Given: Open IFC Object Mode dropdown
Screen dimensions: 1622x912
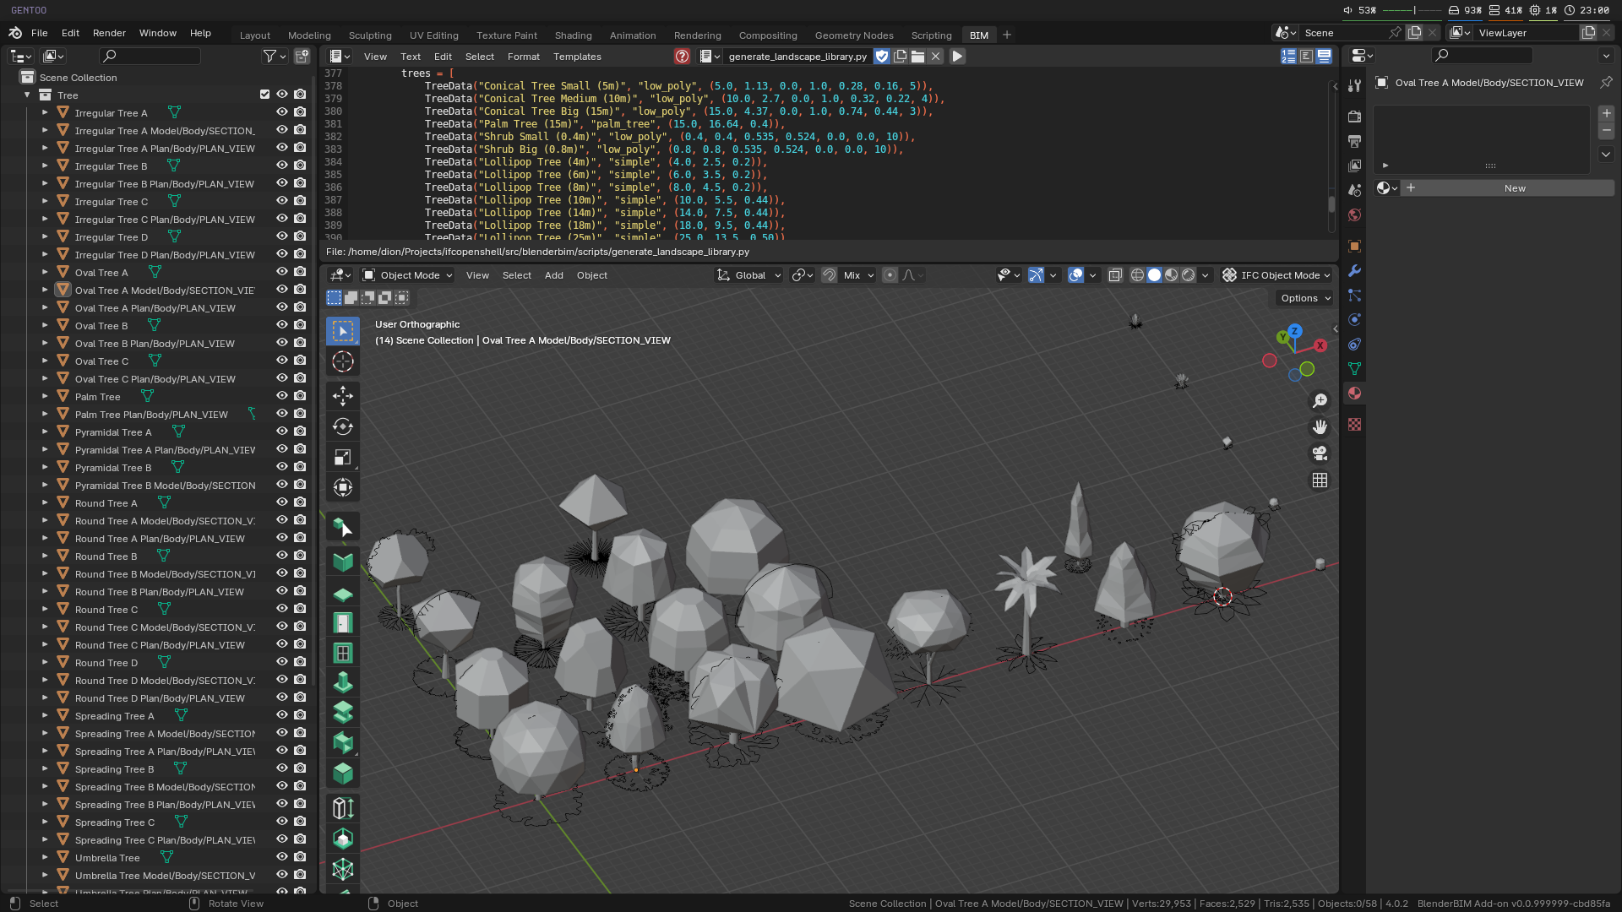Looking at the screenshot, I should 1276,275.
